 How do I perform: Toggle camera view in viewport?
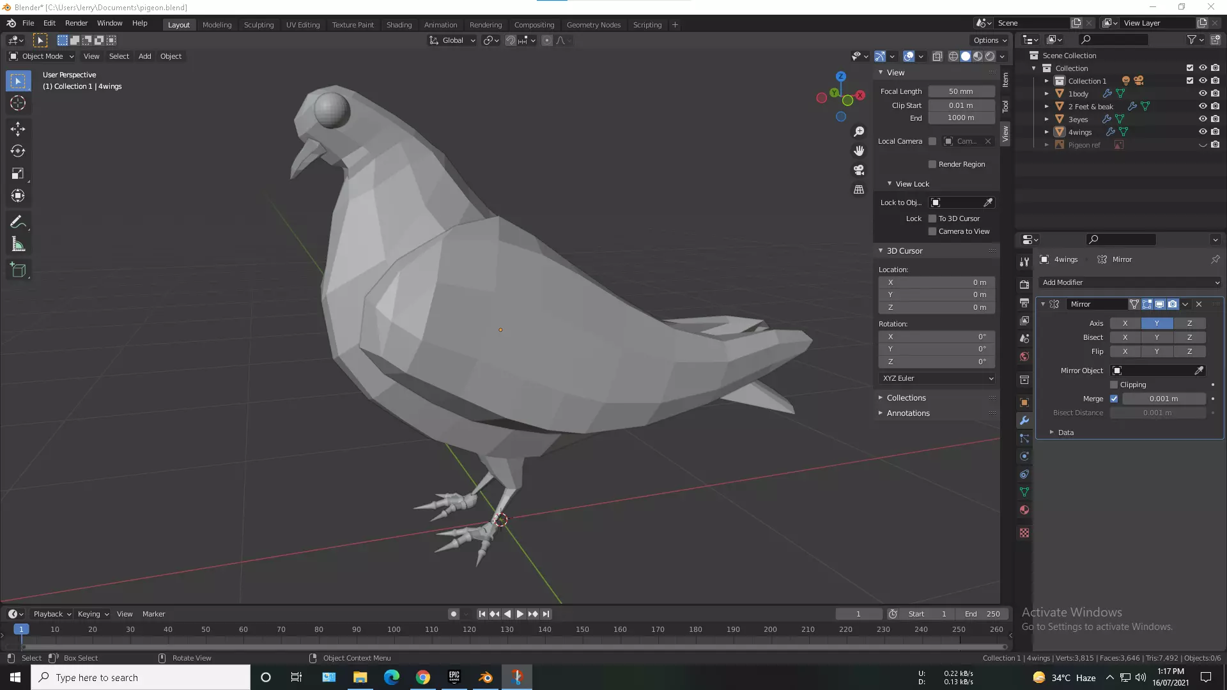tap(859, 170)
